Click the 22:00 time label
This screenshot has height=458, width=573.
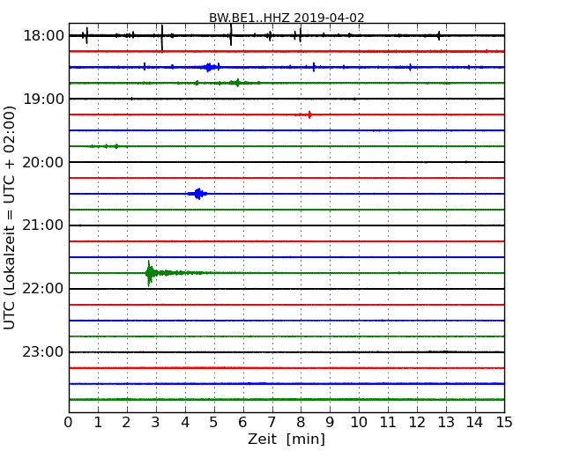(43, 289)
